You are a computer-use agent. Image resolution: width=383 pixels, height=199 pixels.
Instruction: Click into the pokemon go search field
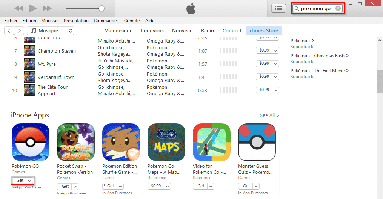(315, 8)
